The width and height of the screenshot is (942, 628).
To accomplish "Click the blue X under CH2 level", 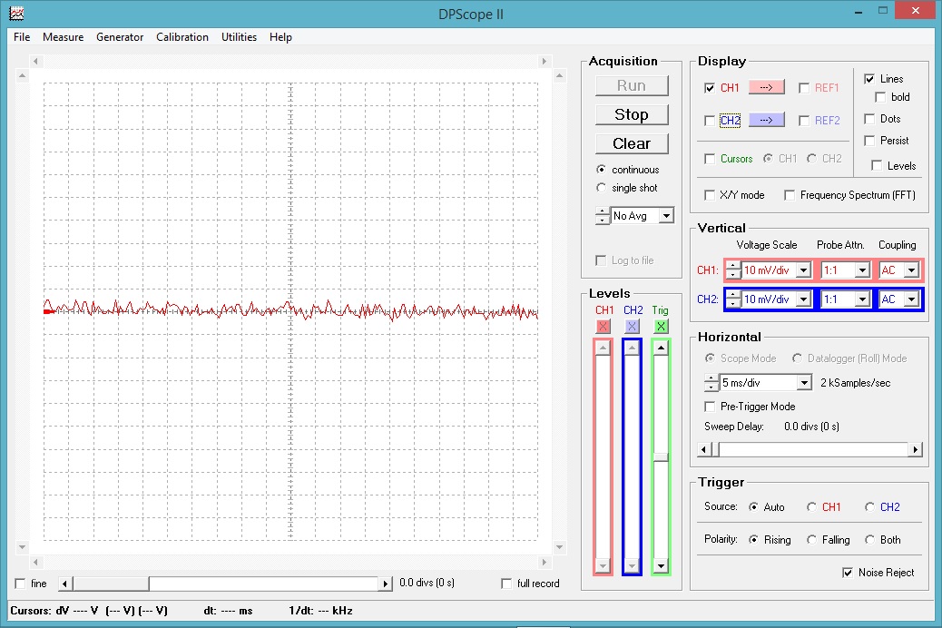I will pos(632,327).
